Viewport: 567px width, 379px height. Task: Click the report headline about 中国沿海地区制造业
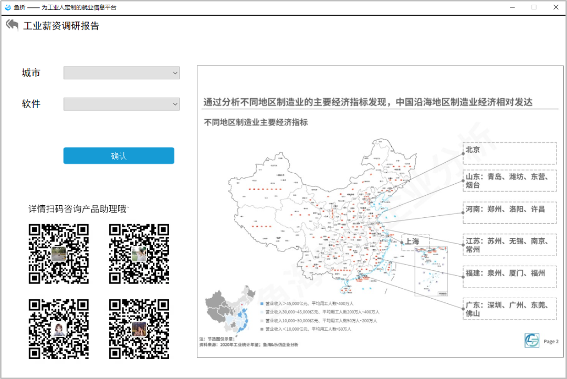(x=367, y=102)
